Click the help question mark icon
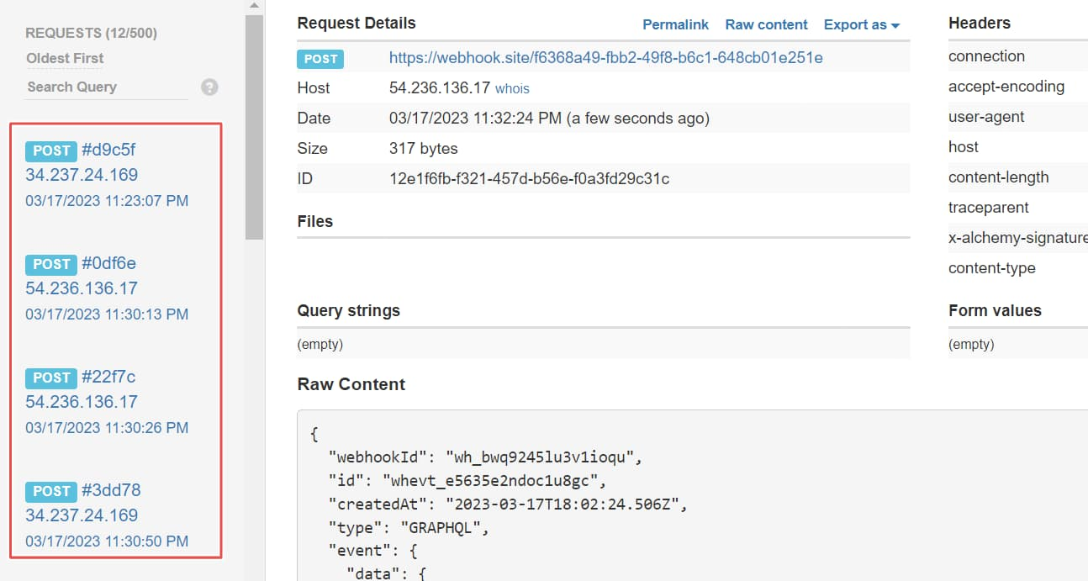Image resolution: width=1088 pixels, height=581 pixels. (x=209, y=87)
